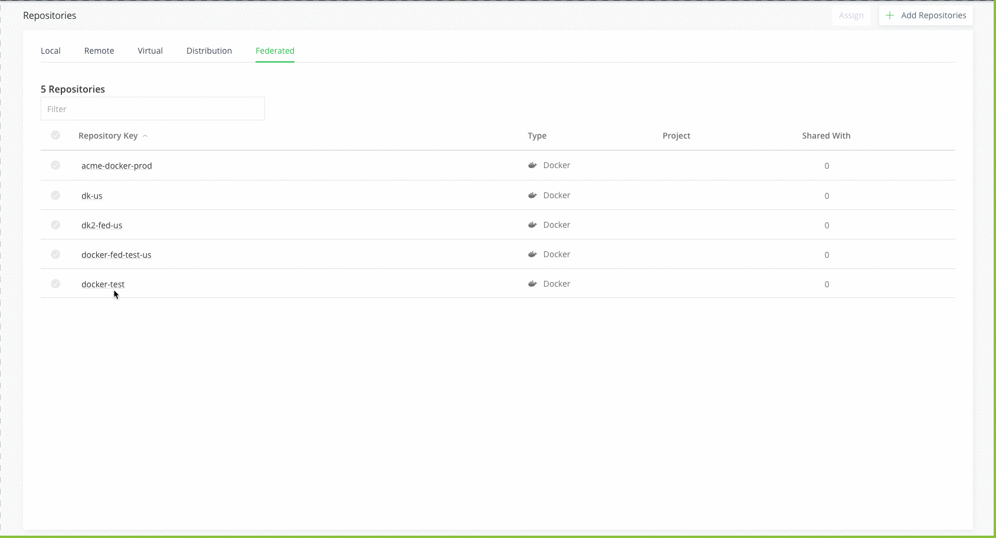This screenshot has height=538, width=996.
Task: Click the Docker icon beside acme-docker-prod
Action: pyautogui.click(x=533, y=165)
